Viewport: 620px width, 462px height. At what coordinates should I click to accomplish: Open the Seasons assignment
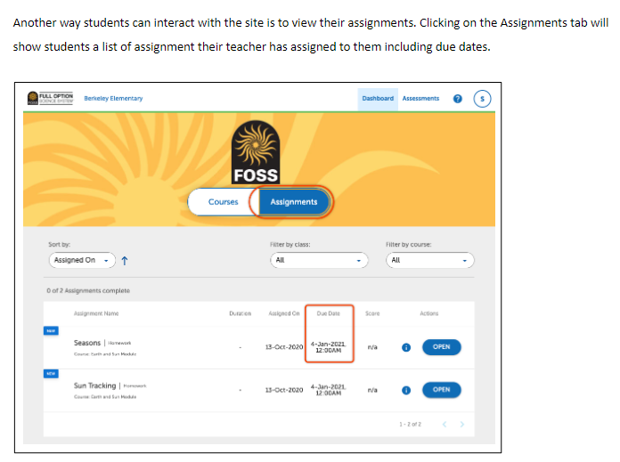pyautogui.click(x=442, y=347)
